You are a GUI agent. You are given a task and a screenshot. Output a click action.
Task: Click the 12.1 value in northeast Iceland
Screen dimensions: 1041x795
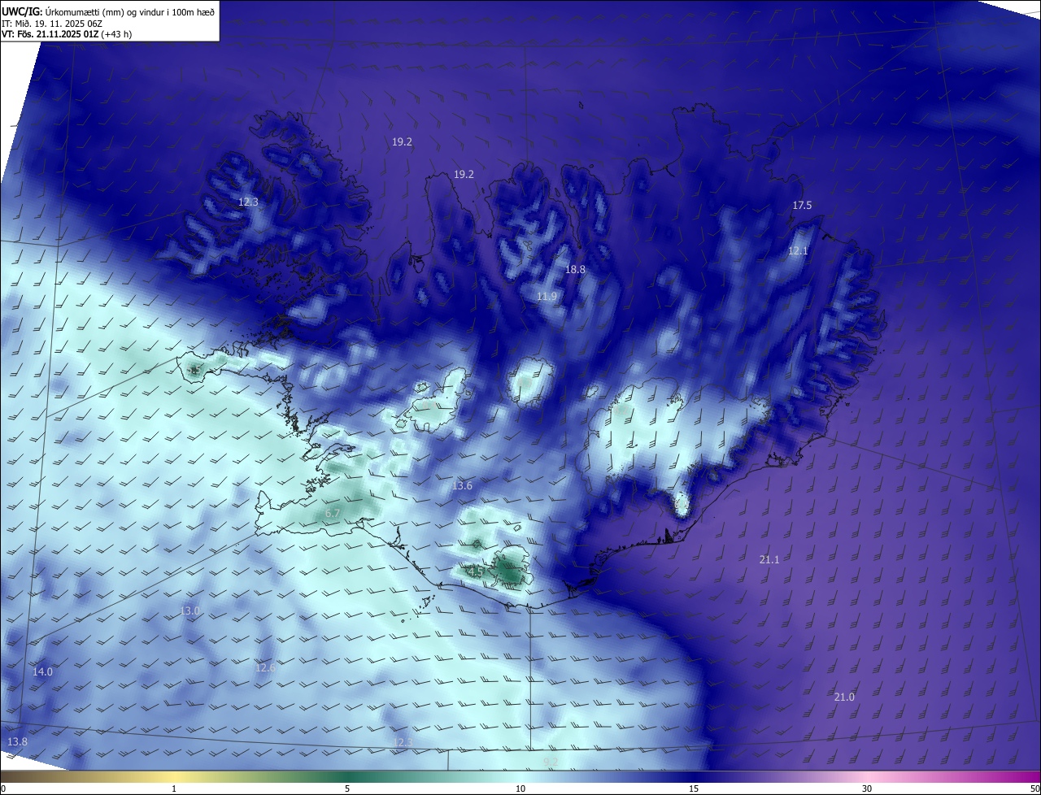[798, 251]
